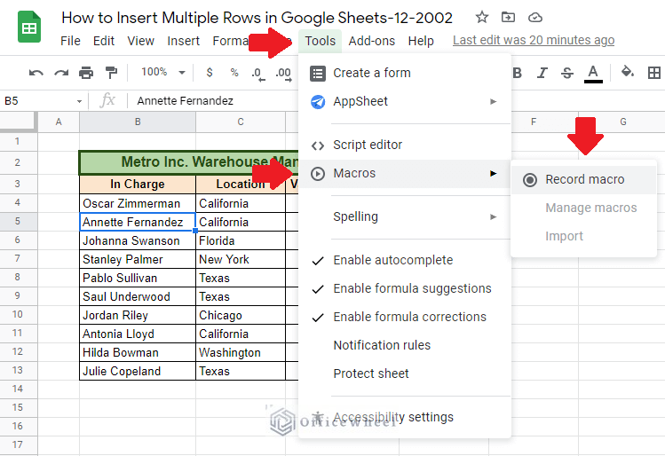Open the 'Last edit was 20 minutes ago' link
665x456 pixels.
click(533, 40)
